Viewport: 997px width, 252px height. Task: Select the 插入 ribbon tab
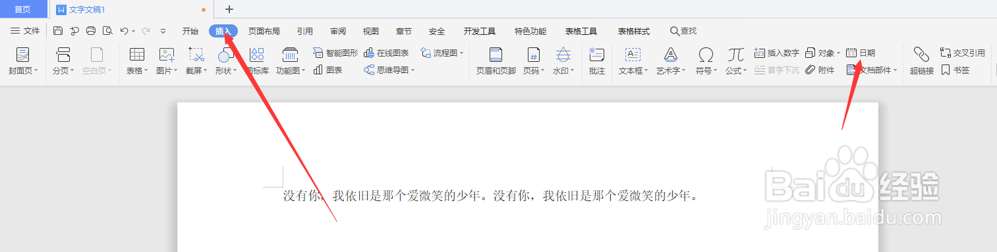[223, 31]
